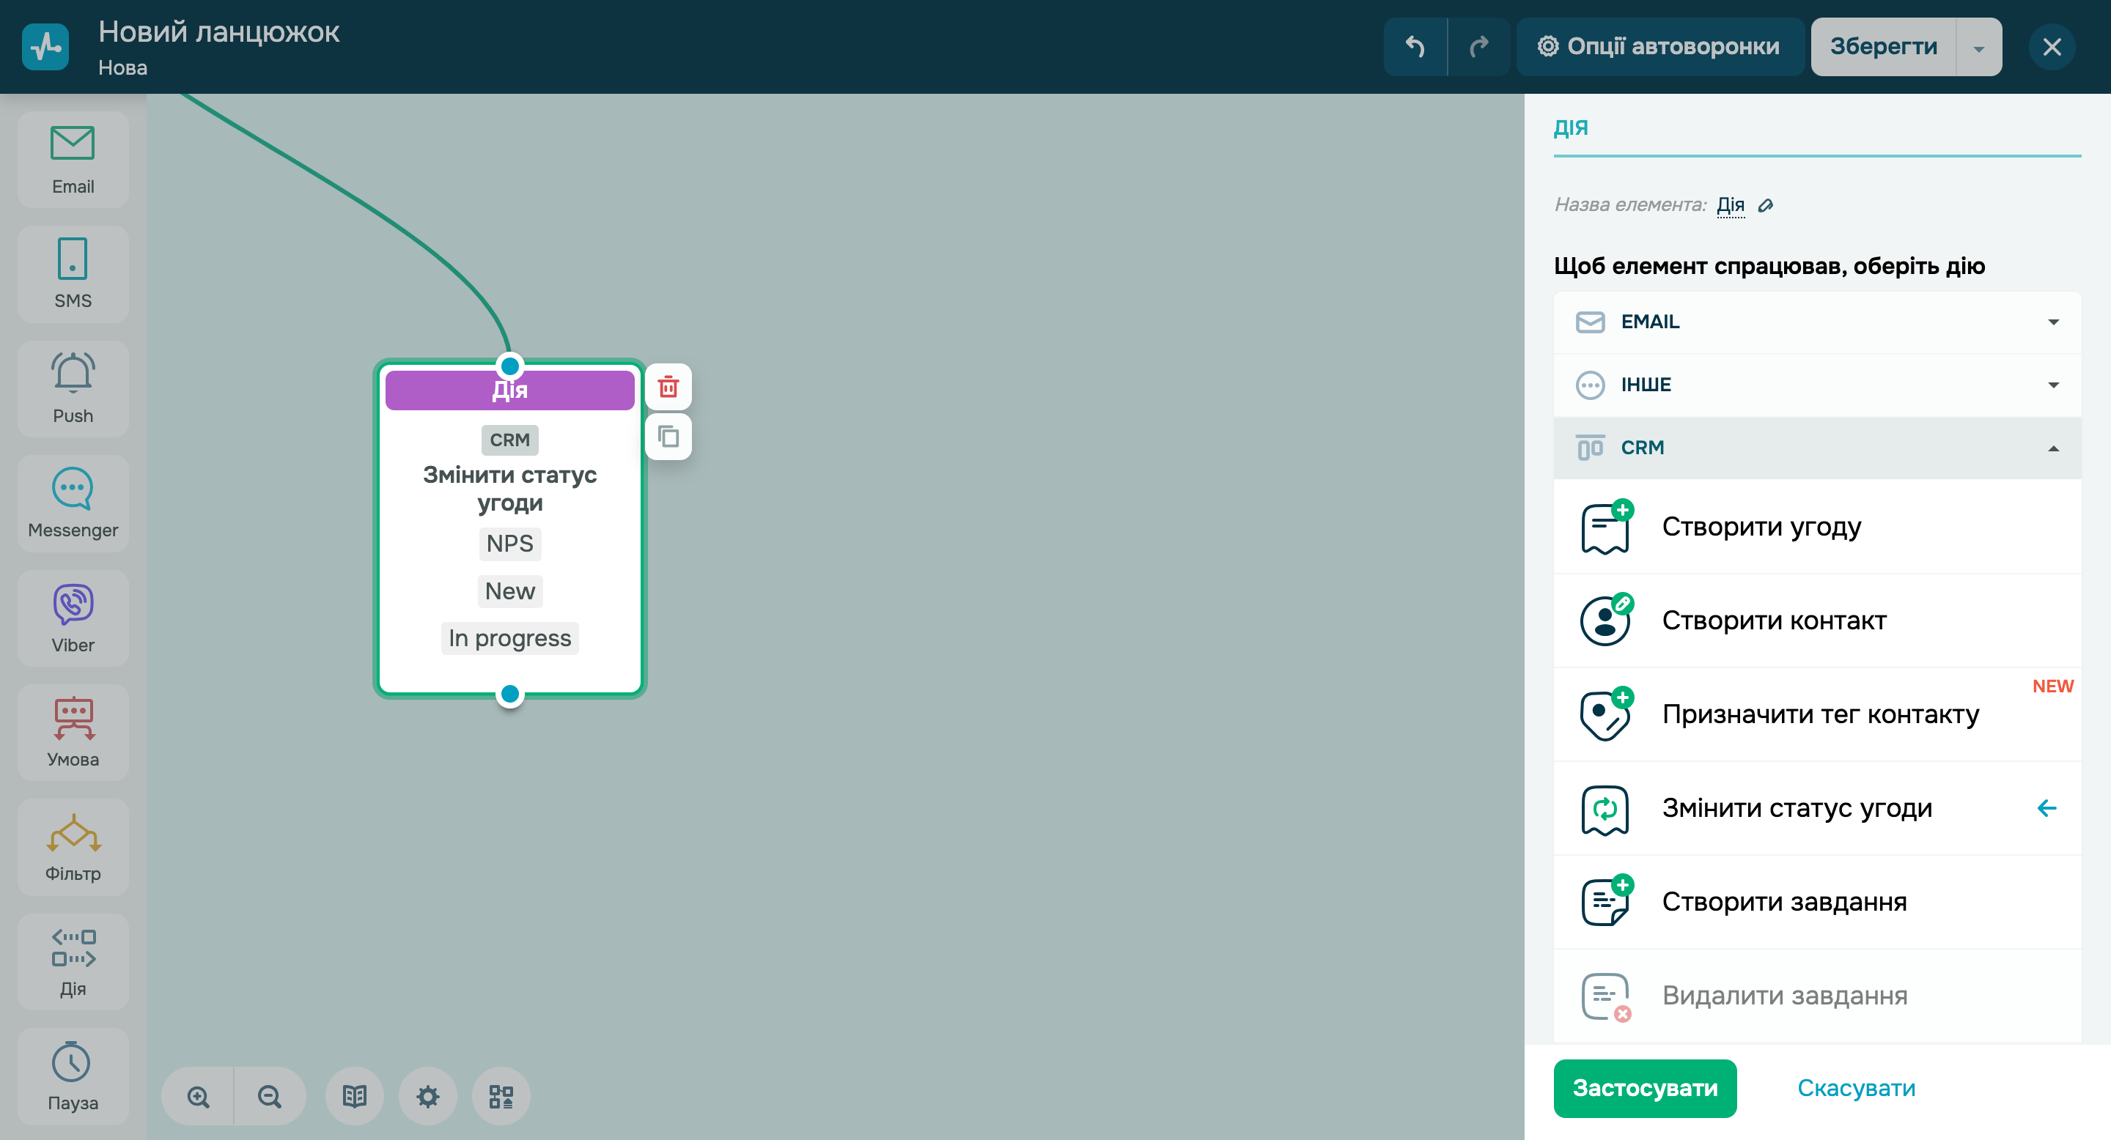The width and height of the screenshot is (2111, 1140).
Task: Edit element name with pencil icon
Action: pos(1766,204)
